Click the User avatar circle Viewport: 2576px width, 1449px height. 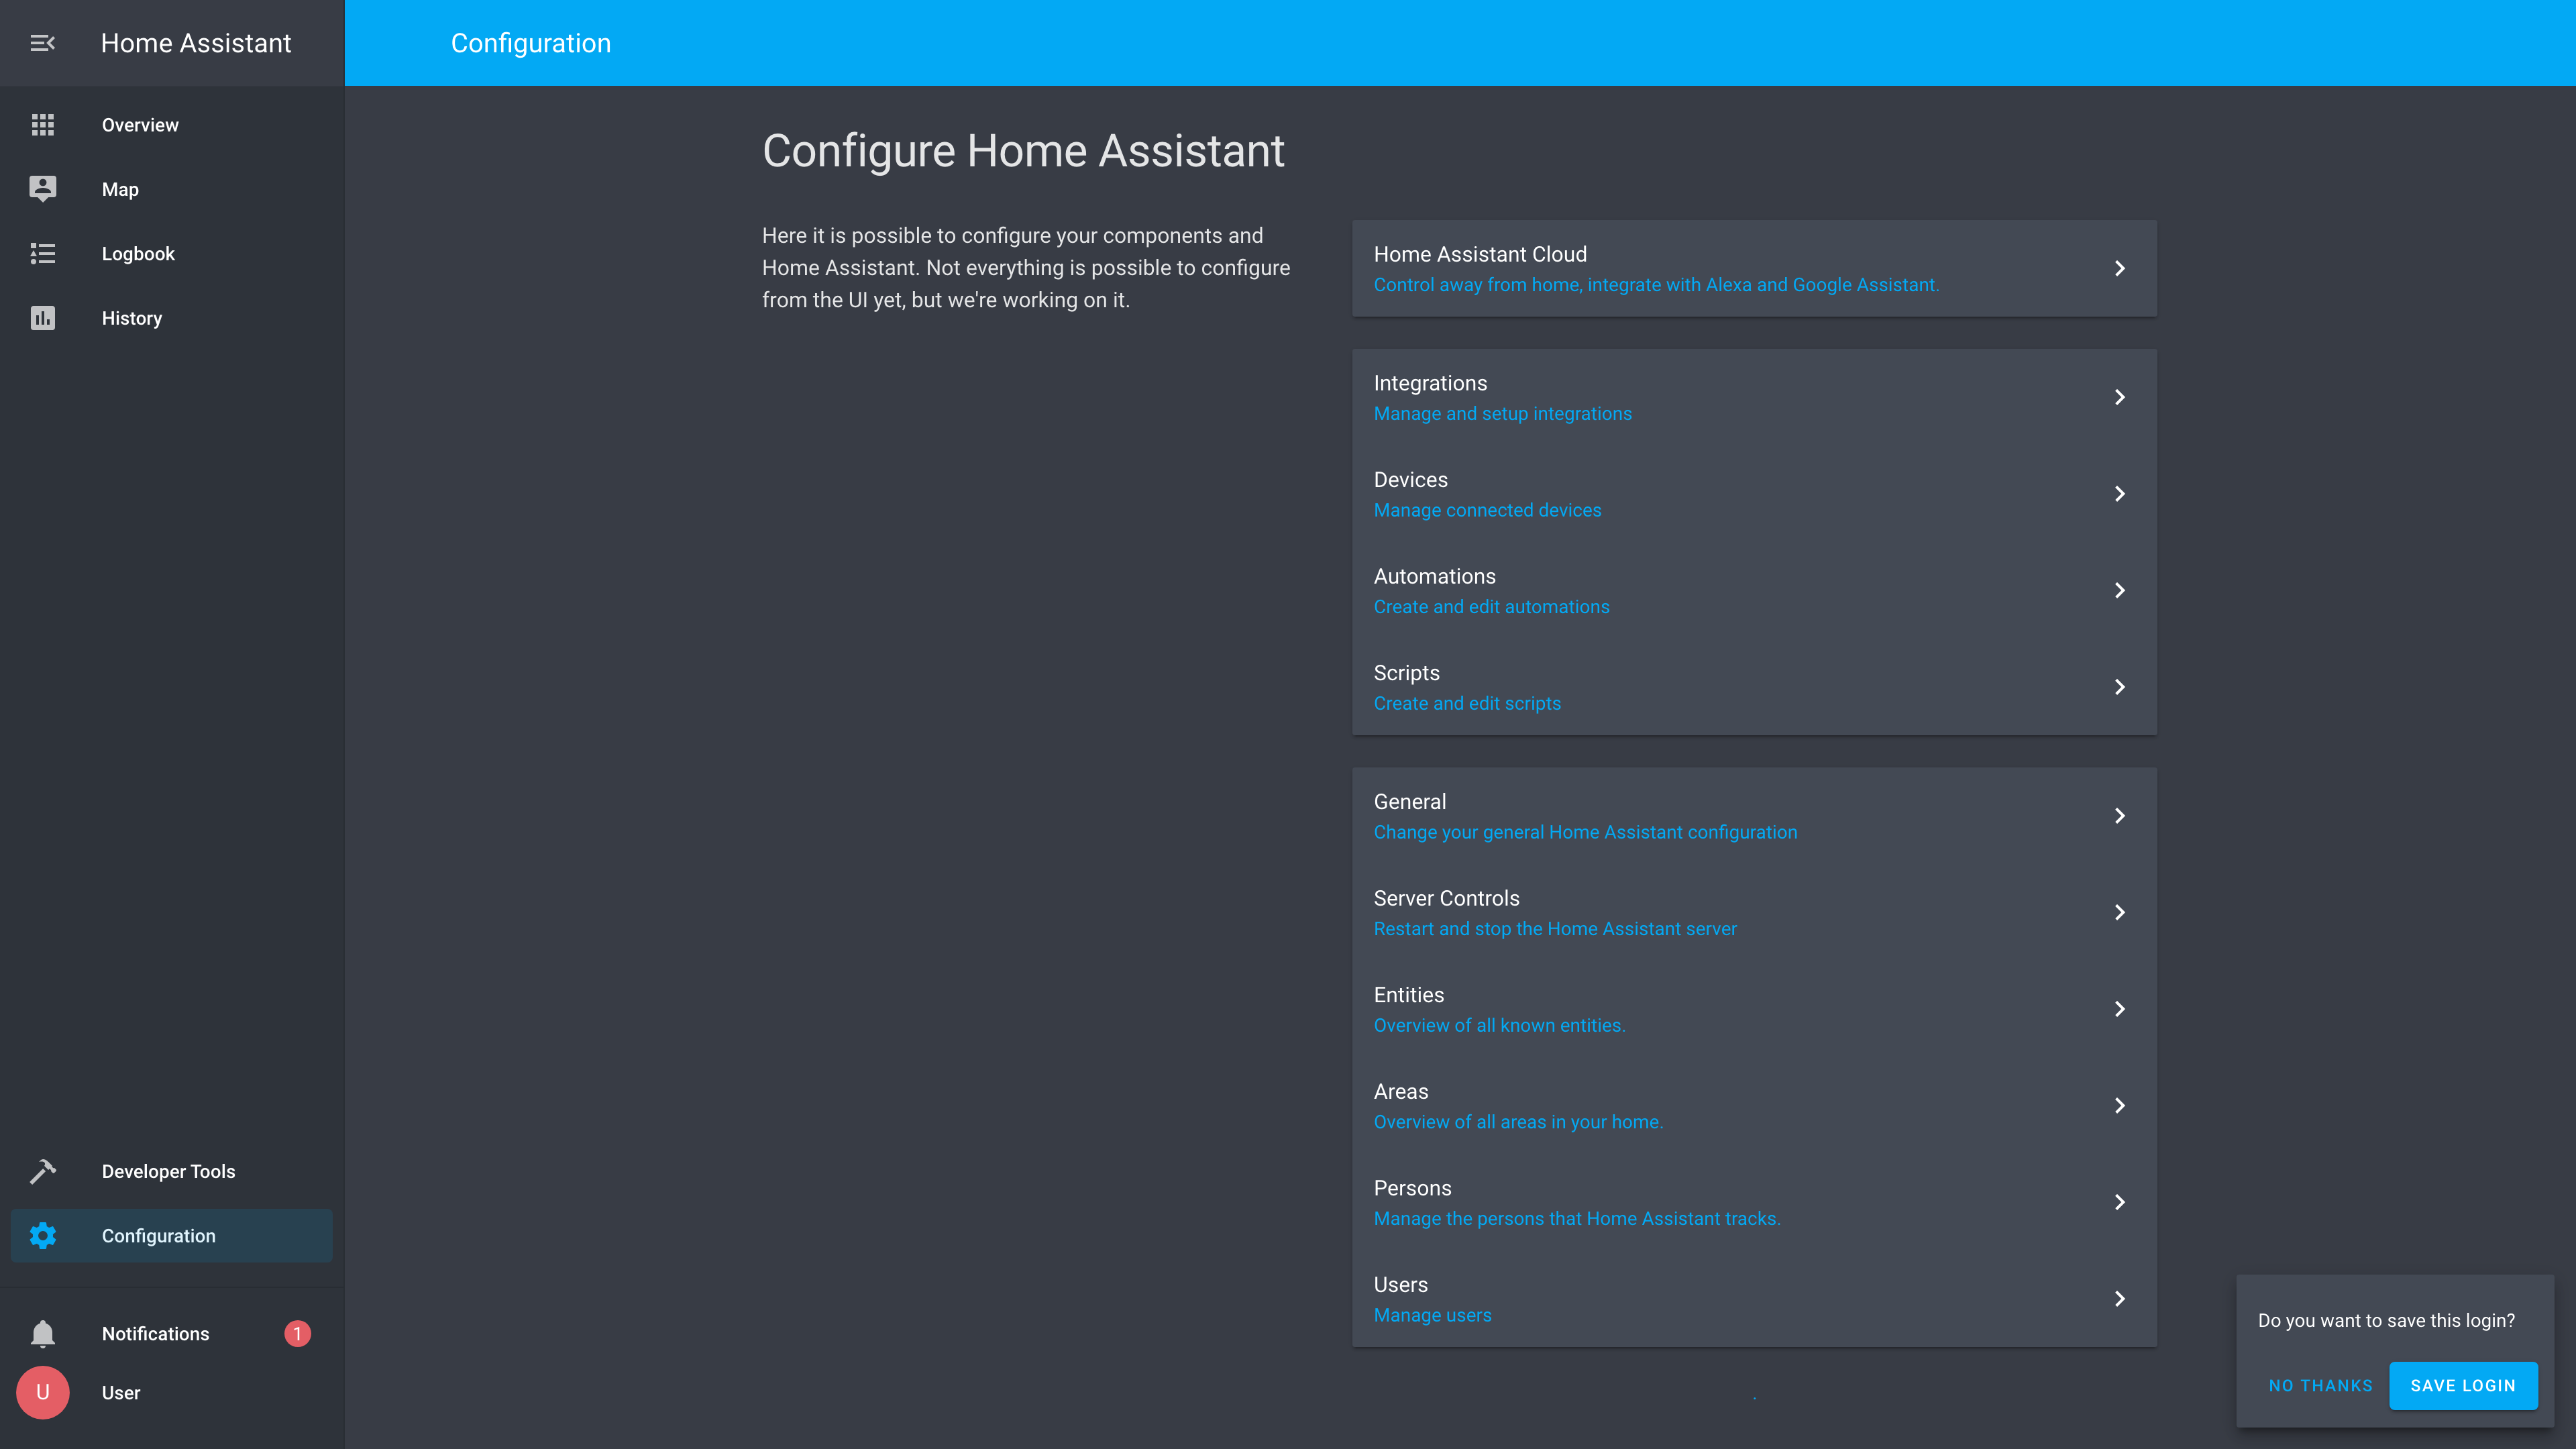(x=42, y=1393)
